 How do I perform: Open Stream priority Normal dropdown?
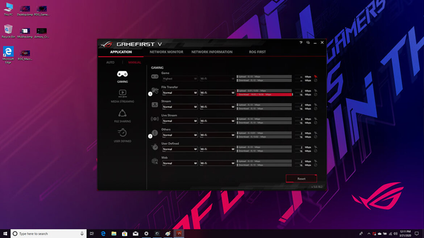[180, 107]
